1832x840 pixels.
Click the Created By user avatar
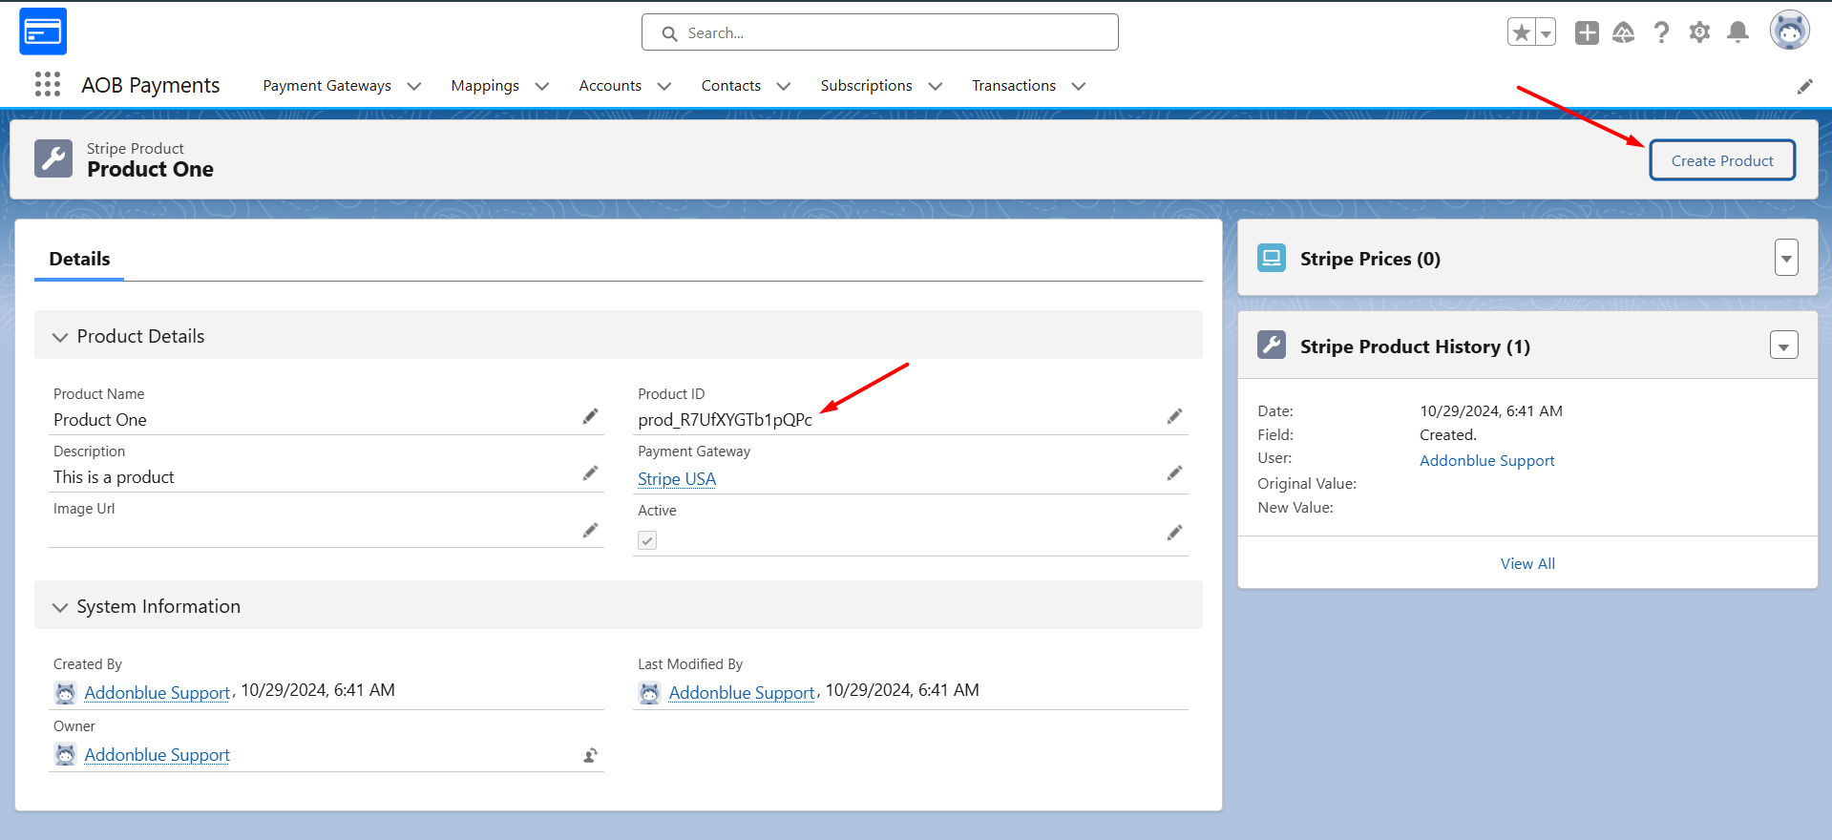click(65, 693)
